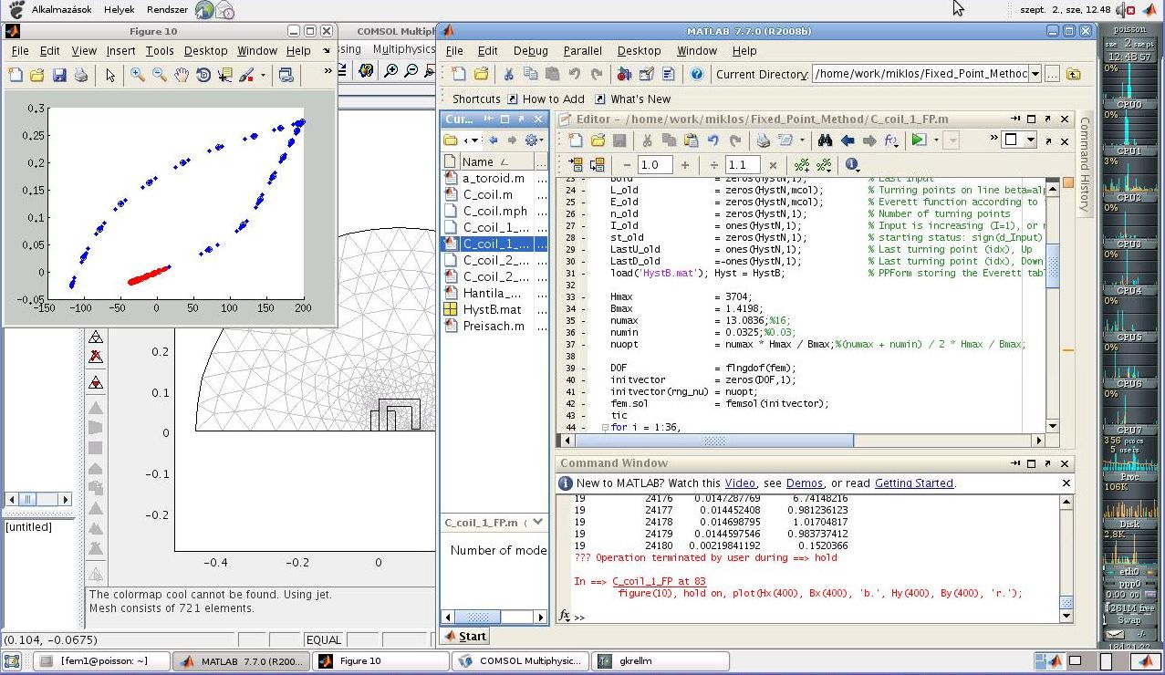Open the Current Directory path dropdown

click(x=1035, y=75)
